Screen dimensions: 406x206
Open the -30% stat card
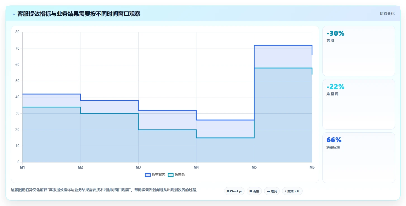358,51
